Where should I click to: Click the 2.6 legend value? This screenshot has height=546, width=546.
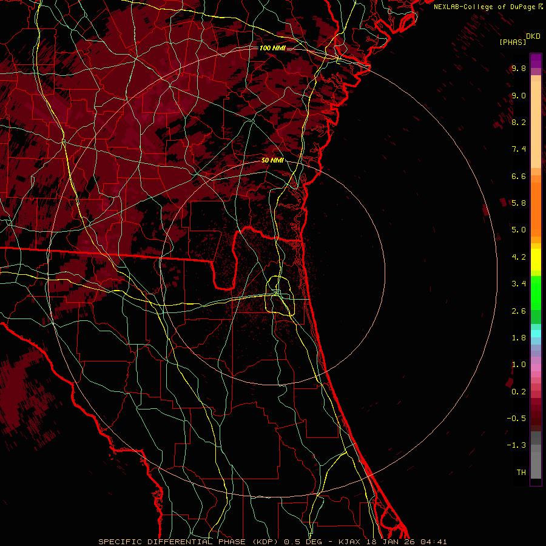pyautogui.click(x=519, y=311)
